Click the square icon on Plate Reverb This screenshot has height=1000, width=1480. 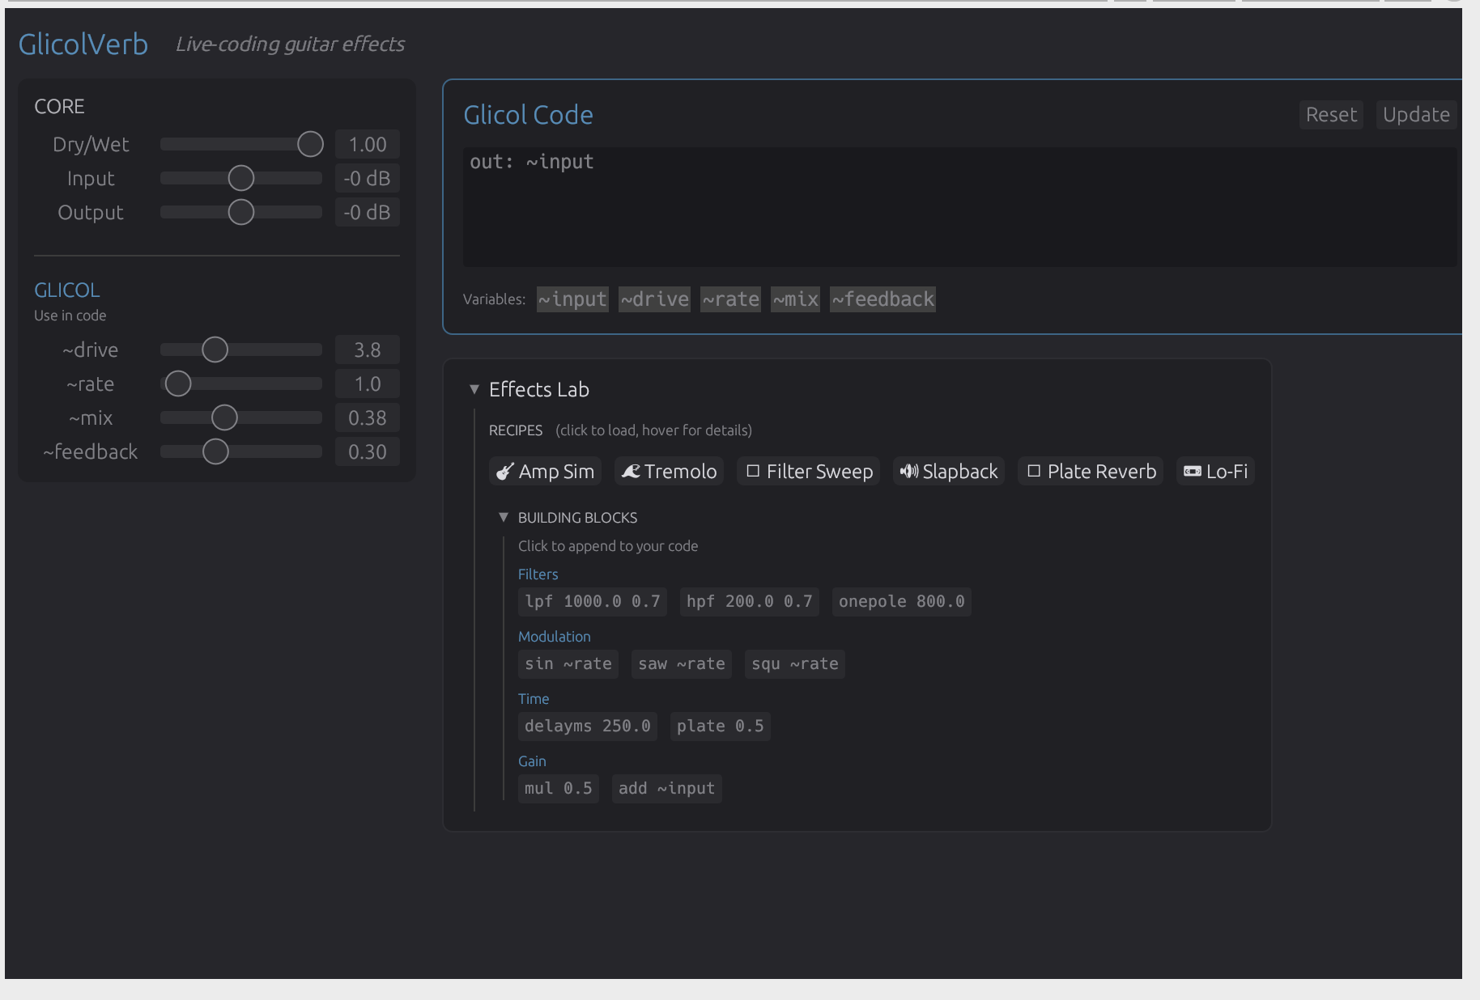click(x=1034, y=471)
